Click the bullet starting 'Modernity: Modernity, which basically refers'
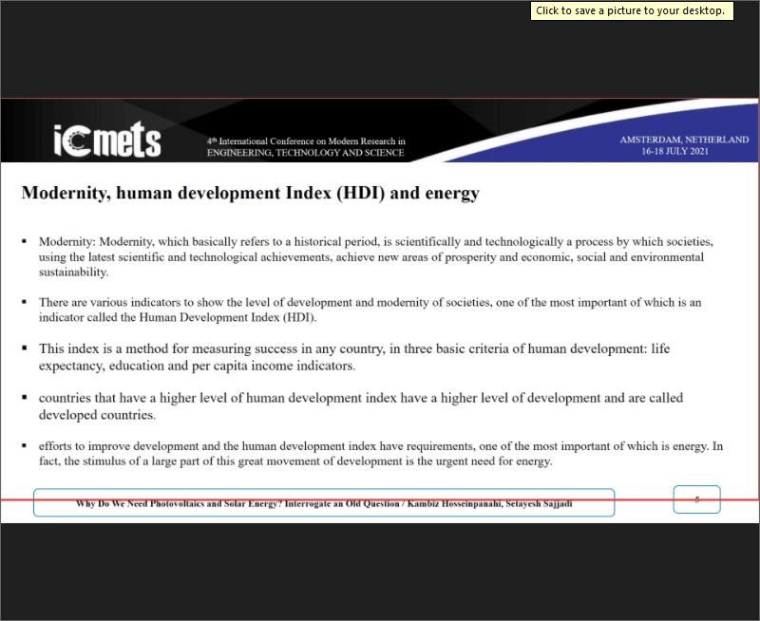The height and width of the screenshot is (621, 760). 375,256
